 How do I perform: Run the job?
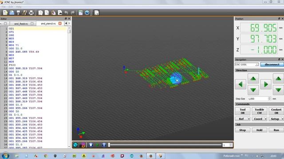click(x=276, y=130)
